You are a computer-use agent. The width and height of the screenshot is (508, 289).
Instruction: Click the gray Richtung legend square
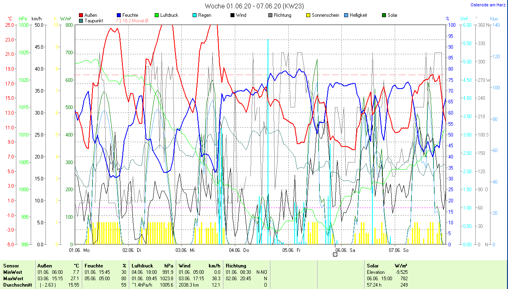point(270,15)
